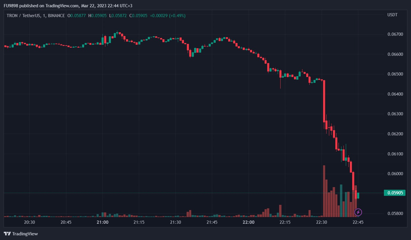
Task: Click the tallest red volume bar
Action: [324, 192]
